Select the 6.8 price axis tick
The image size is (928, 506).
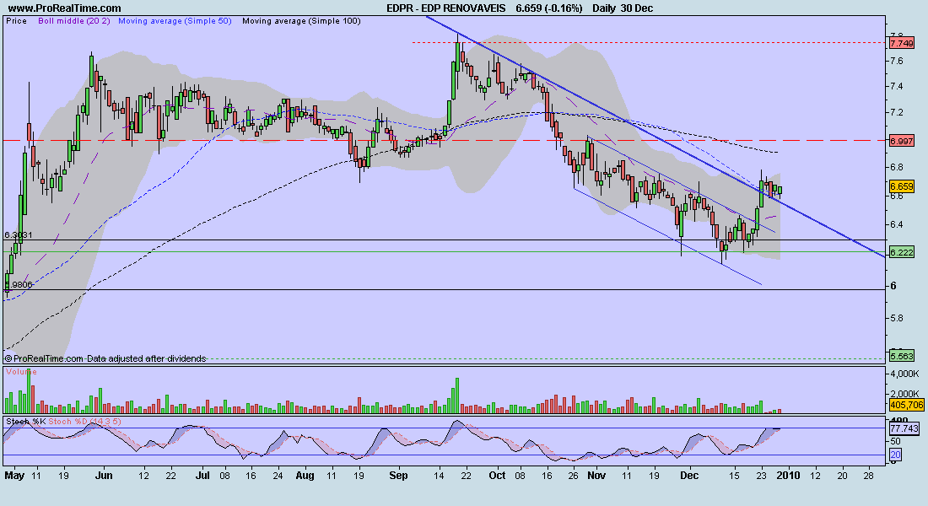coord(896,168)
